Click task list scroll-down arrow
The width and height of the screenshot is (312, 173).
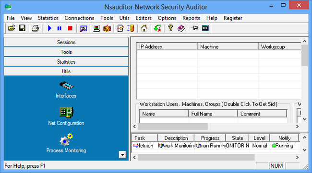(x=305, y=150)
